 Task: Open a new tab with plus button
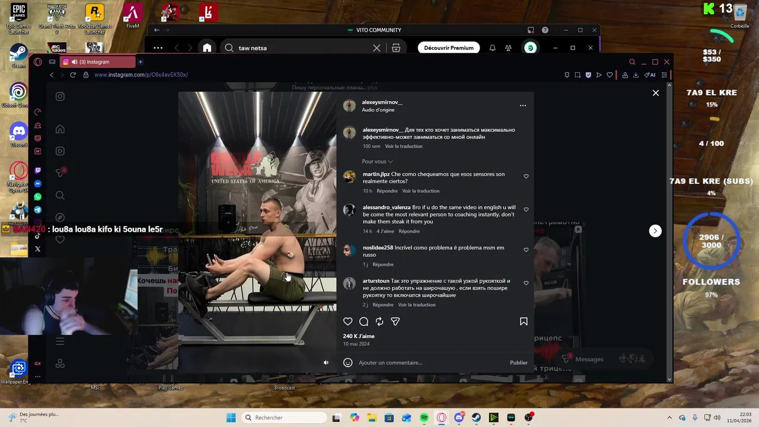[141, 62]
